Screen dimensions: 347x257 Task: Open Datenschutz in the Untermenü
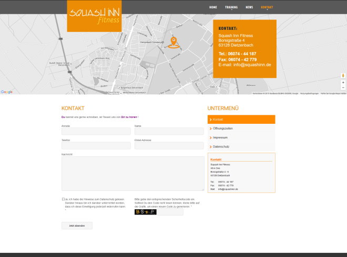pos(241,147)
